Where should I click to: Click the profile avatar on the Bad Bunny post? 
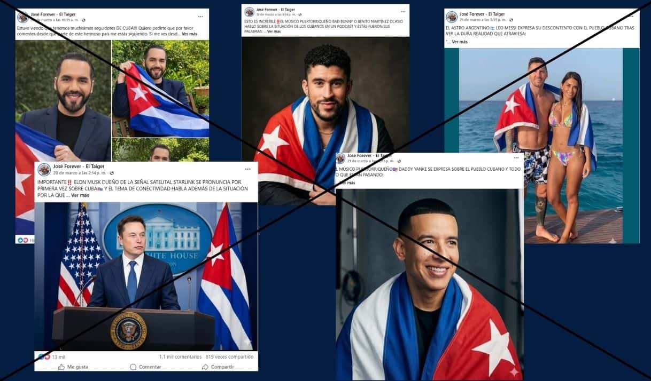tap(249, 12)
